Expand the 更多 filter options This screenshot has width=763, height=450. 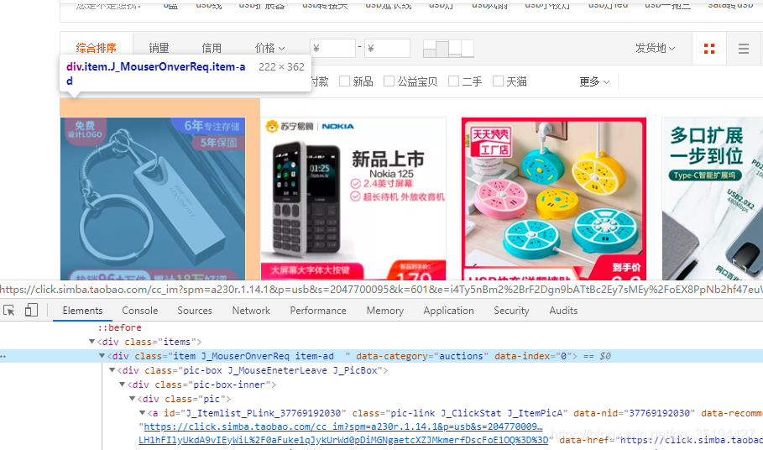pos(594,81)
